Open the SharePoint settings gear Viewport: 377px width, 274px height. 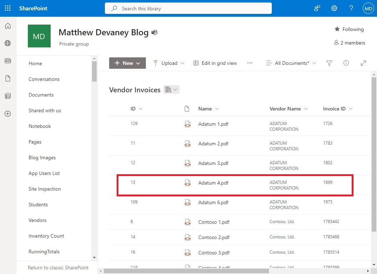[334, 8]
